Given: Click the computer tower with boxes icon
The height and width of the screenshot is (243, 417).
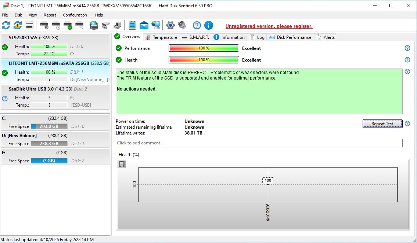Looking at the screenshot, I should point(117,25).
